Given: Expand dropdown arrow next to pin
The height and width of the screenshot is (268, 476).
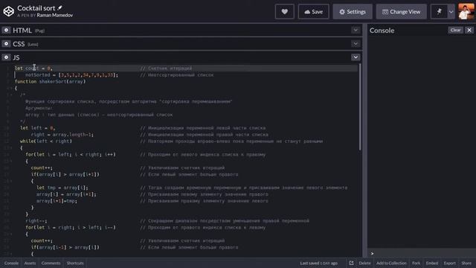Looking at the screenshot, I should point(451,12).
